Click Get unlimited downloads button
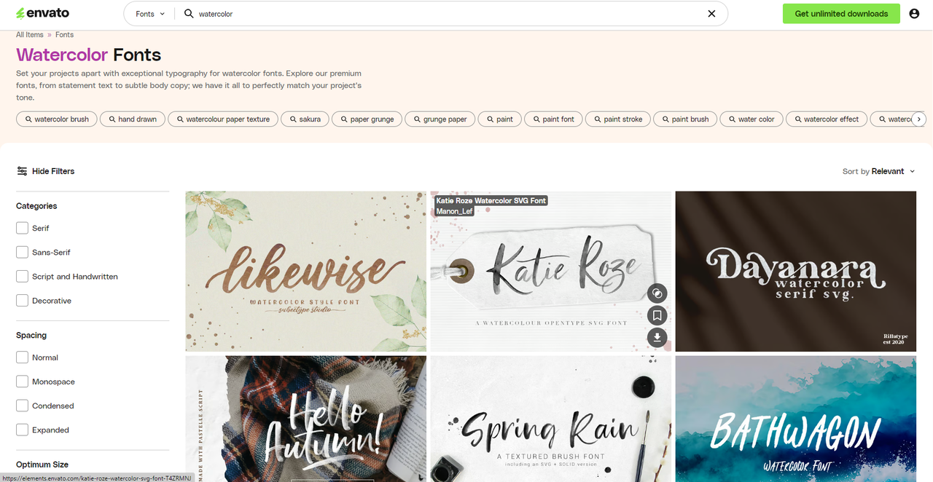The width and height of the screenshot is (933, 482). (841, 14)
